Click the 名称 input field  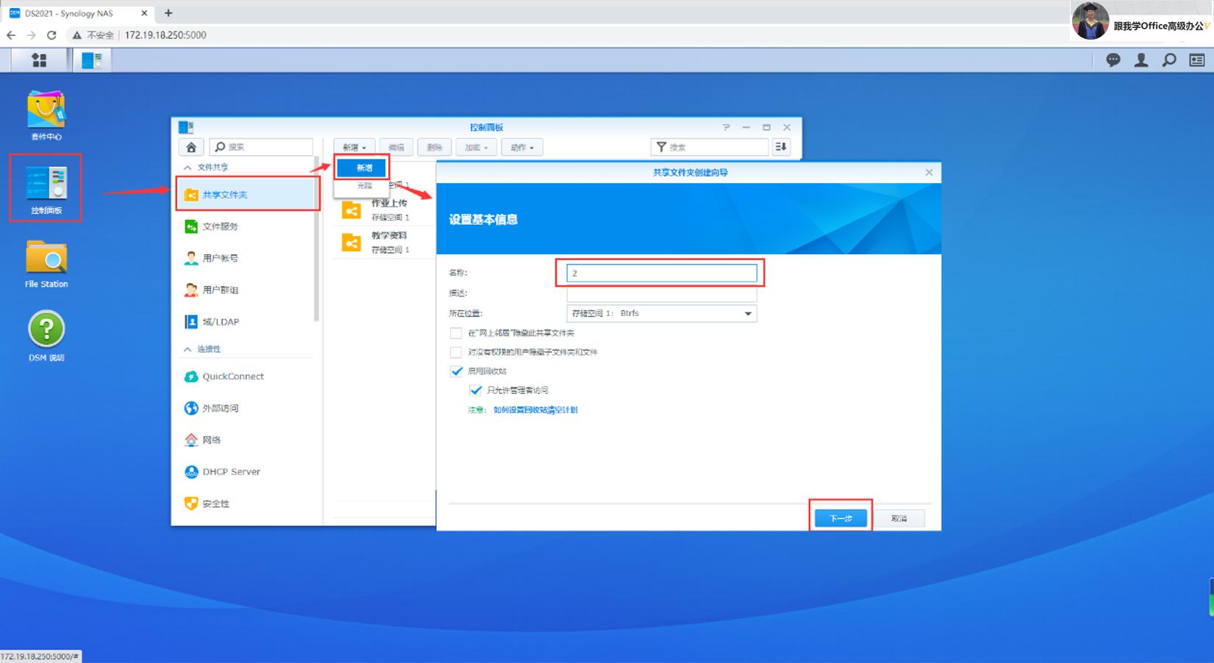pos(662,273)
